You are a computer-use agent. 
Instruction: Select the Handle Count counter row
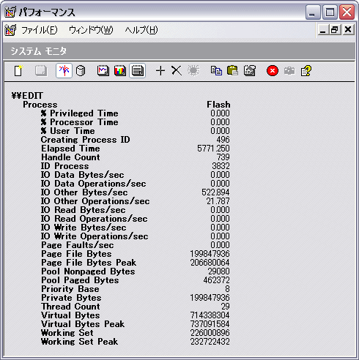(x=136, y=157)
